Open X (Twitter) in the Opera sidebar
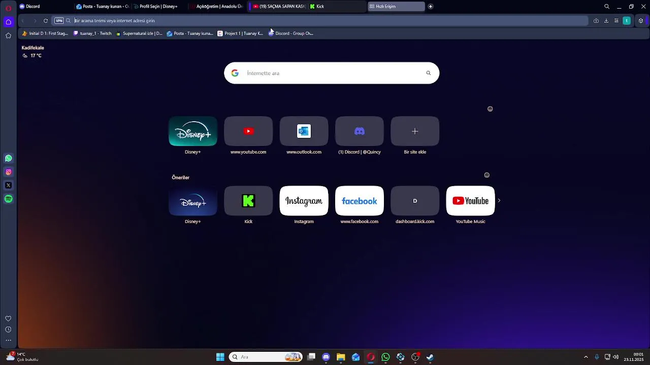Viewport: 650px width, 365px height. point(8,186)
